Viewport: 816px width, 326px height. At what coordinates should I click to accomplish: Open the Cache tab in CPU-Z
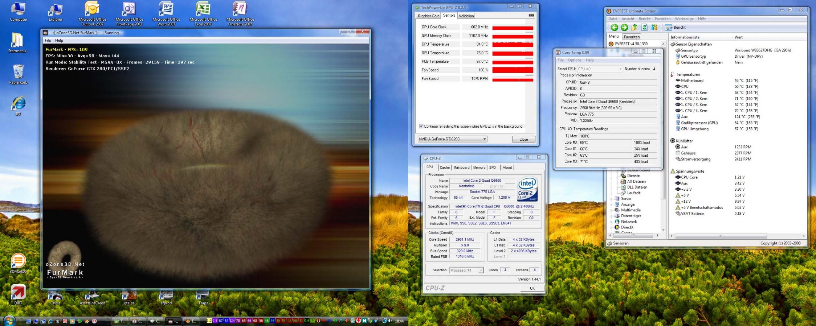445,168
